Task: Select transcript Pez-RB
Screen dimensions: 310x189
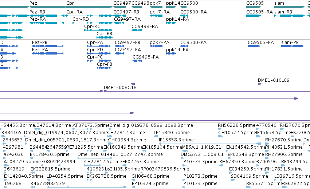Action: click(37, 12)
